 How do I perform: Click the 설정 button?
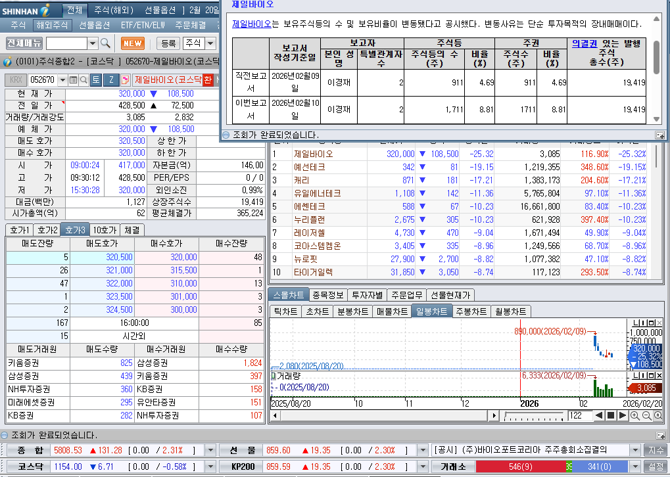656,466
